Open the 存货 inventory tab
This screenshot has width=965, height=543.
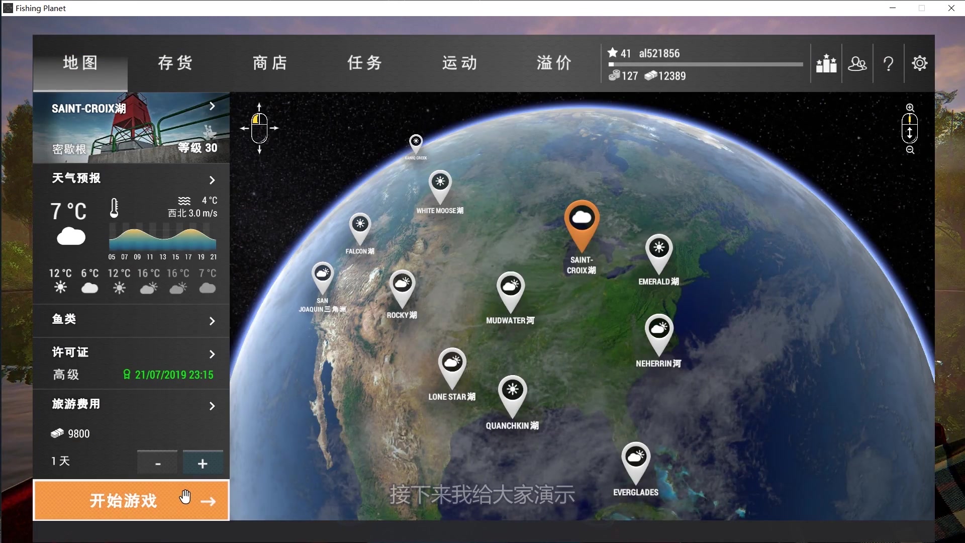(x=175, y=63)
